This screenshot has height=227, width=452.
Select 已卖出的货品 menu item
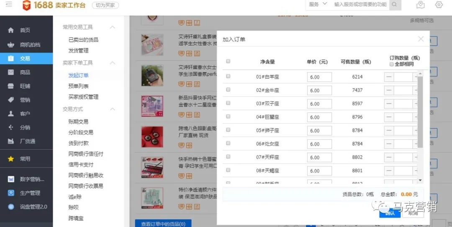83,40
